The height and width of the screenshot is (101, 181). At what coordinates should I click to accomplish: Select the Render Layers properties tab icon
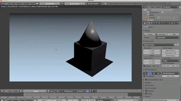click(152, 23)
